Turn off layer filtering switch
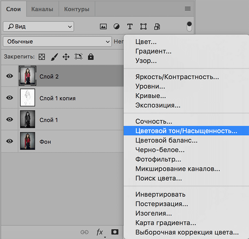The width and height of the screenshot is (249, 239). tap(189, 26)
